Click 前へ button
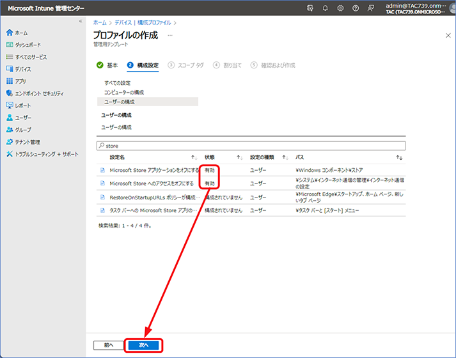Screen dimensions: 456x358 [x=109, y=345]
